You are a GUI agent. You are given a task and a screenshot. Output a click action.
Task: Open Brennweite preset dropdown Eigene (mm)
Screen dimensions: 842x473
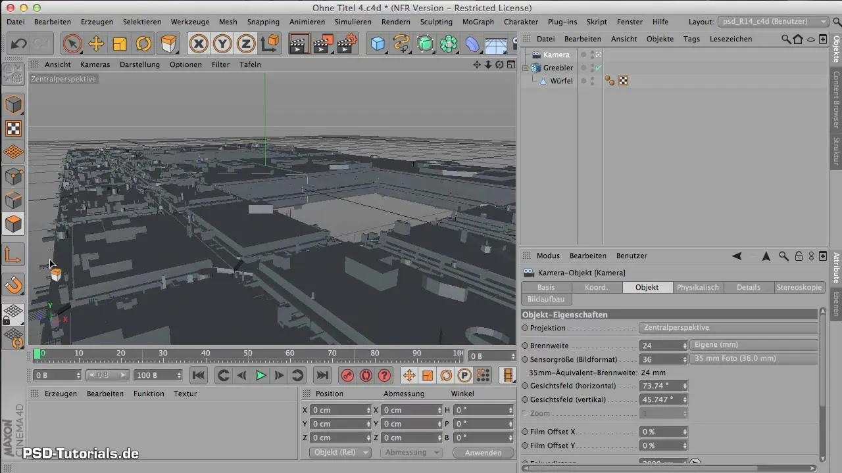pyautogui.click(x=755, y=345)
